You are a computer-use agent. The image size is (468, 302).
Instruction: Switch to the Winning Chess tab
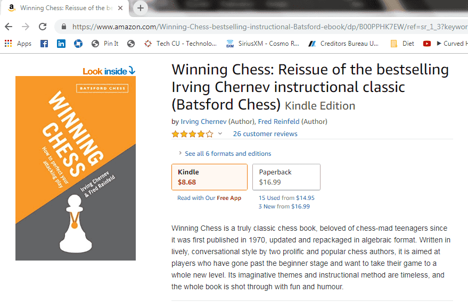(x=63, y=8)
